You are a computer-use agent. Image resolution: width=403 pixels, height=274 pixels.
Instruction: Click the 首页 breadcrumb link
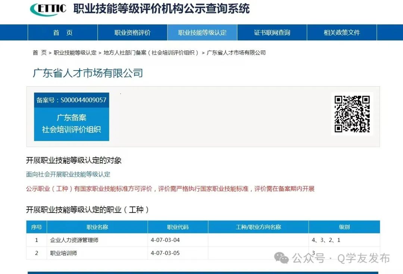coord(40,53)
